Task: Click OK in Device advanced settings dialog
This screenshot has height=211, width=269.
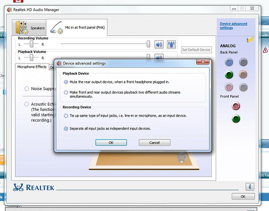Action: pyautogui.click(x=111, y=142)
